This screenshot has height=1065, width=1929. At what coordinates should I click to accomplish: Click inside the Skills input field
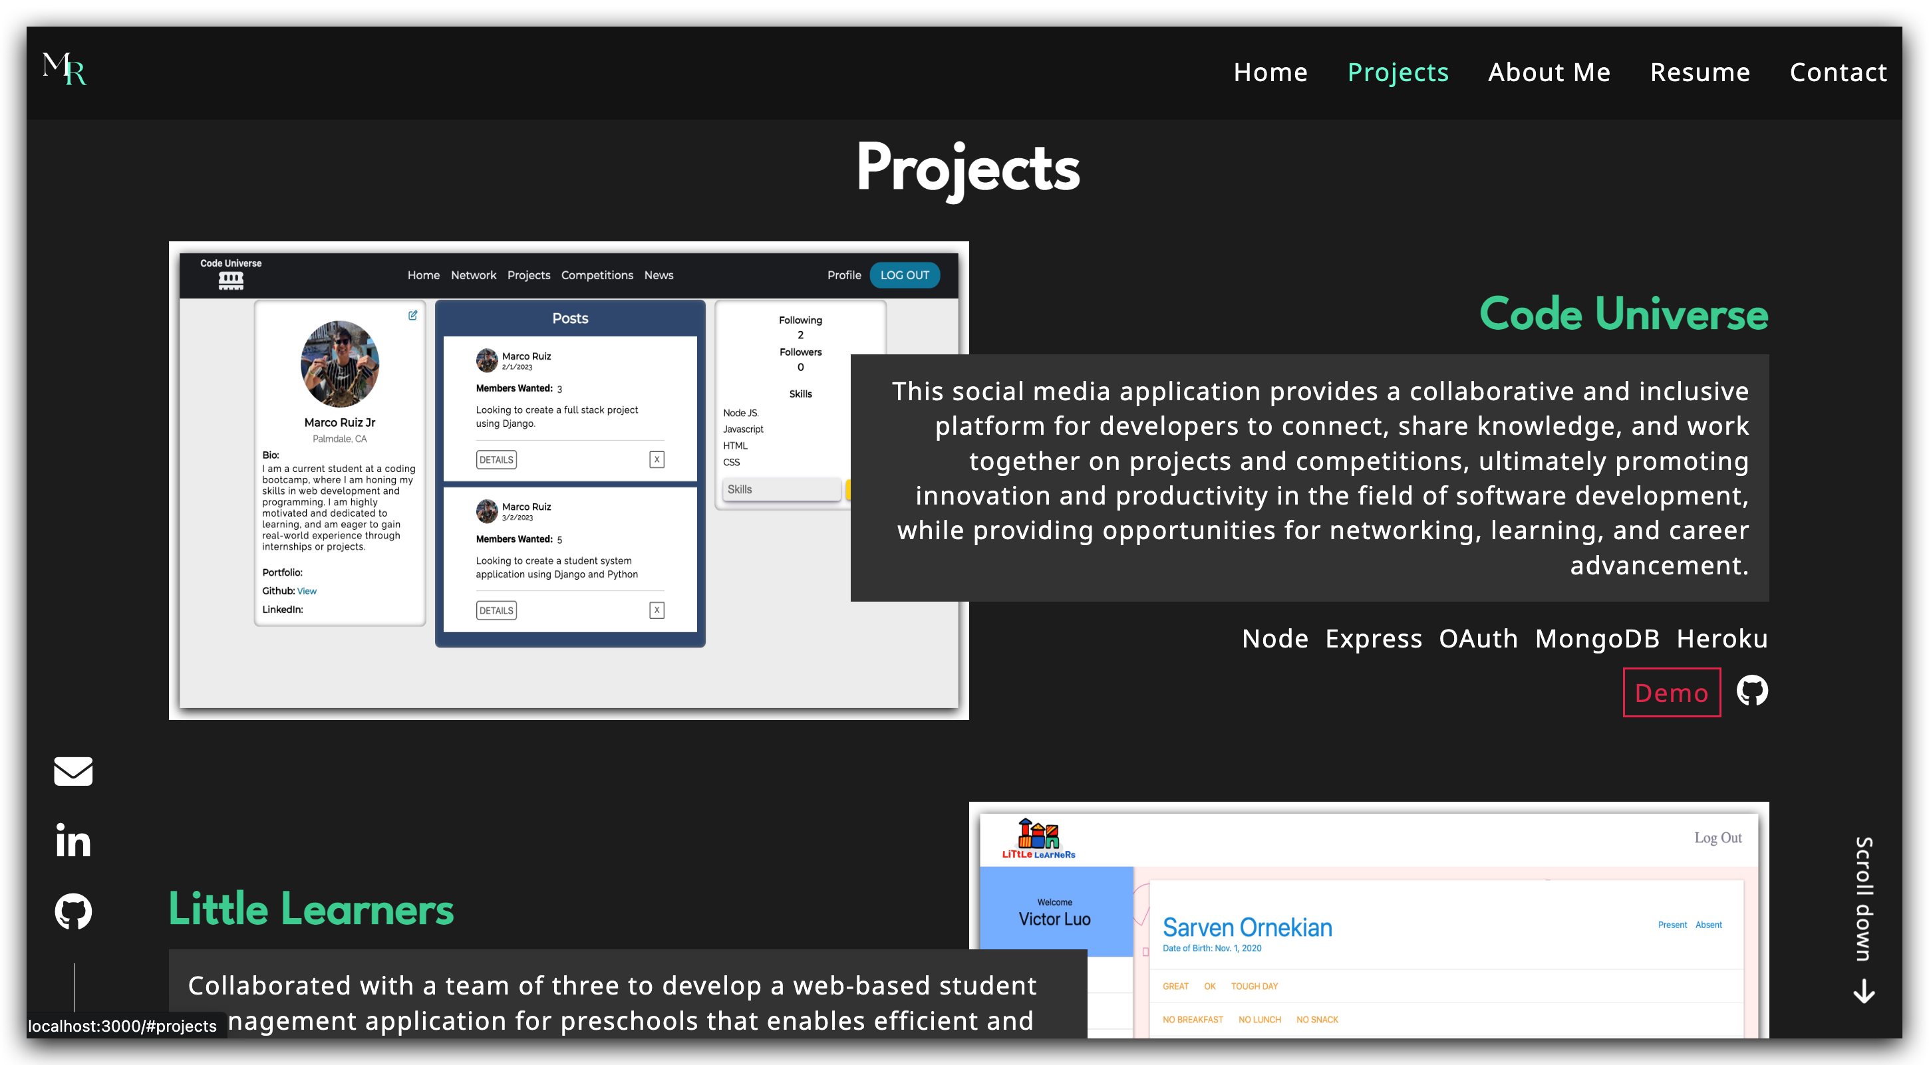781,489
